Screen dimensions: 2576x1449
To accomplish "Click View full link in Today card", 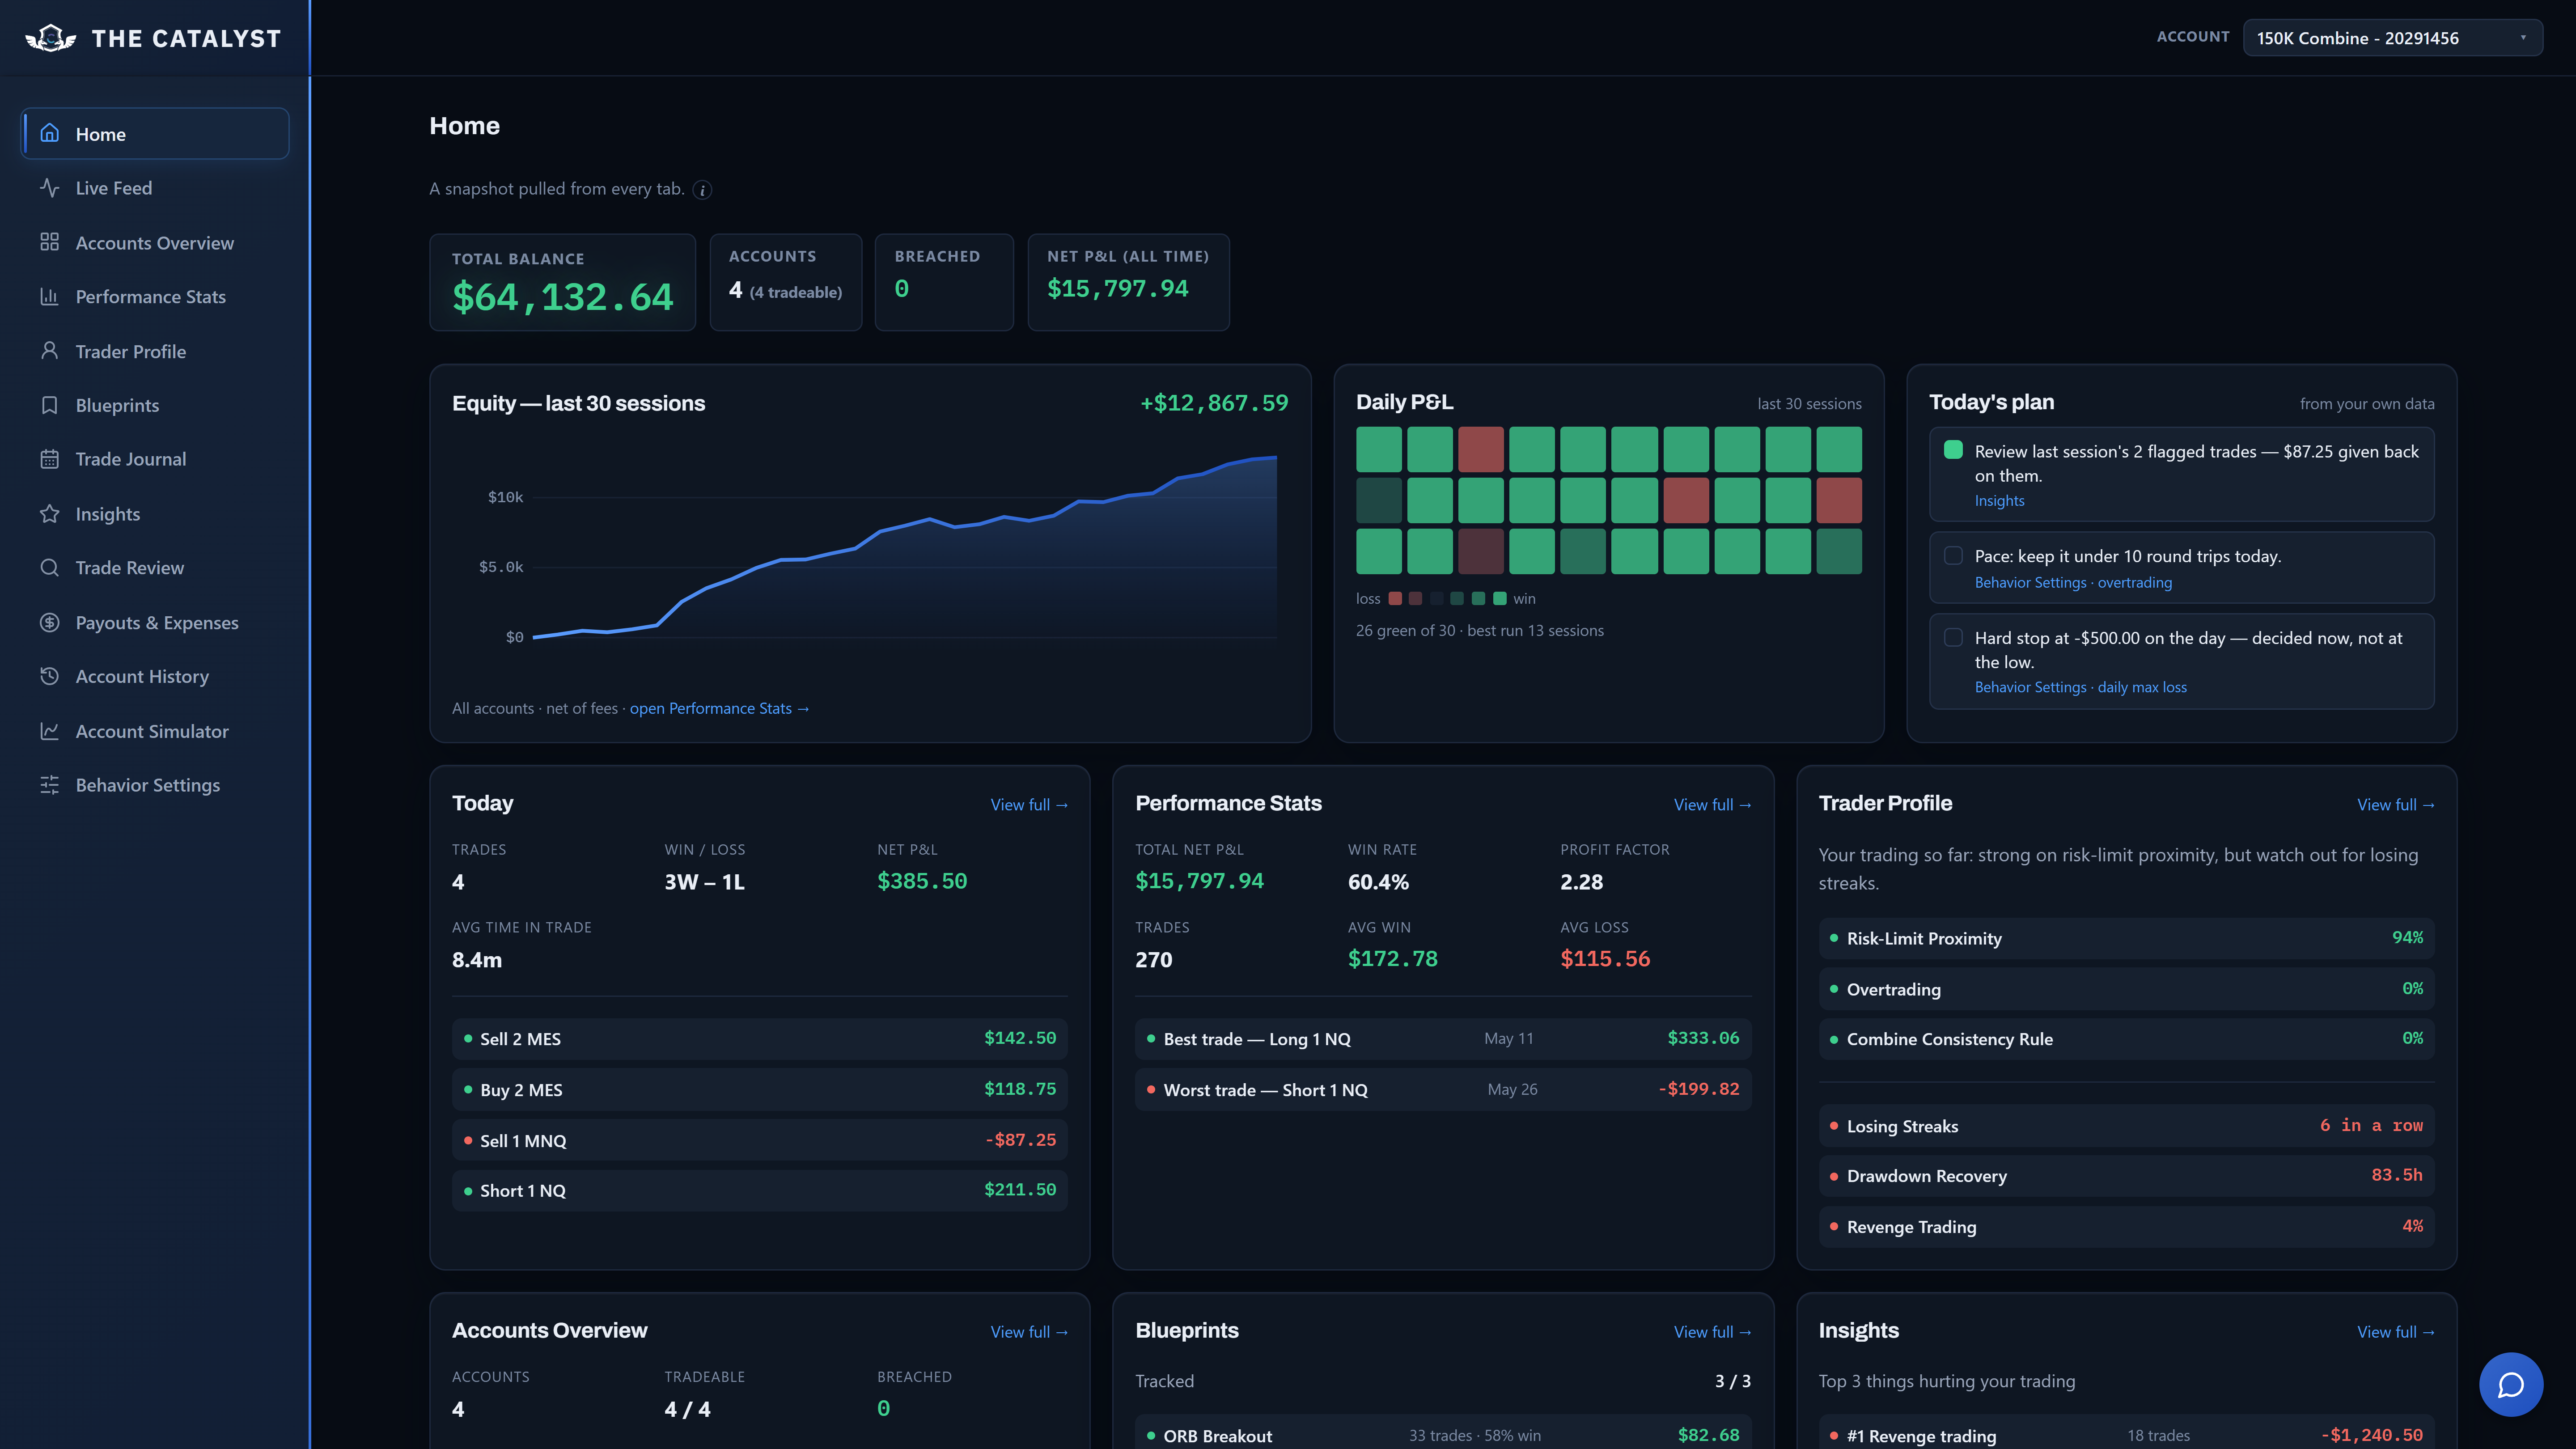I will pyautogui.click(x=1029, y=805).
